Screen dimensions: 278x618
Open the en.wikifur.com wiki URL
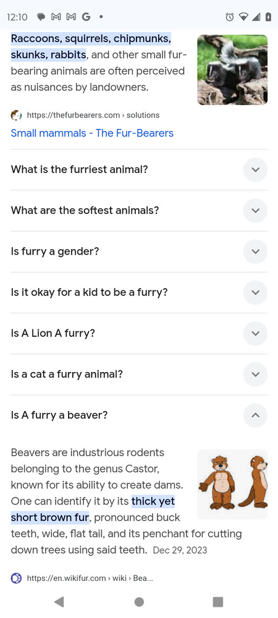coord(90,578)
